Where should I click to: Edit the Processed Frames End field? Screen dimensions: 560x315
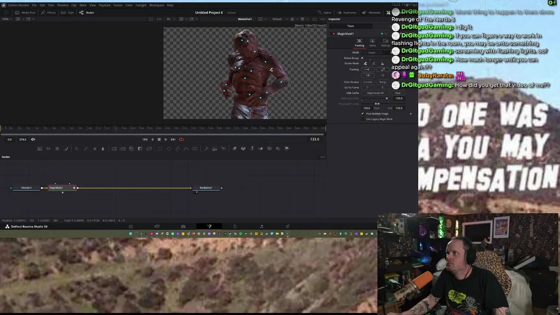pos(399,108)
